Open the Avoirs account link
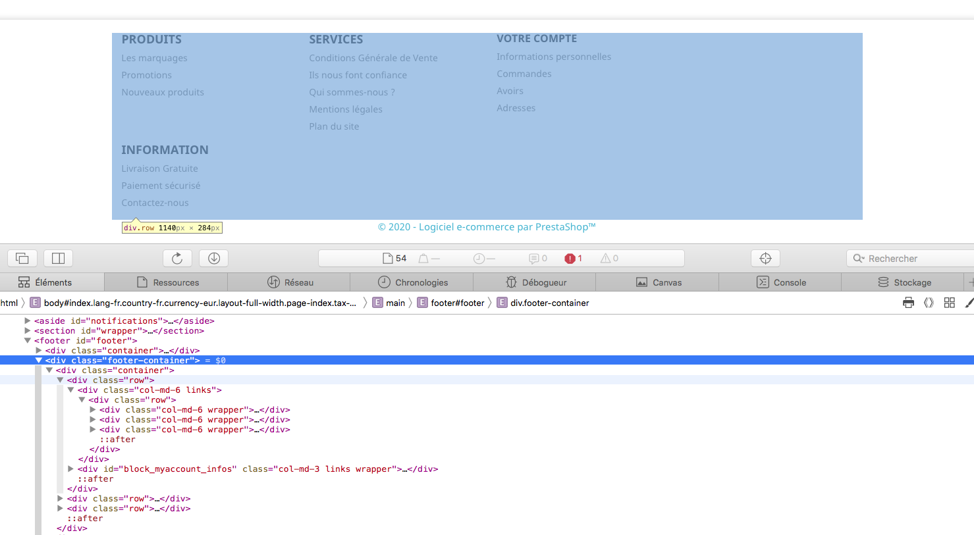The height and width of the screenshot is (535, 974). pos(510,91)
